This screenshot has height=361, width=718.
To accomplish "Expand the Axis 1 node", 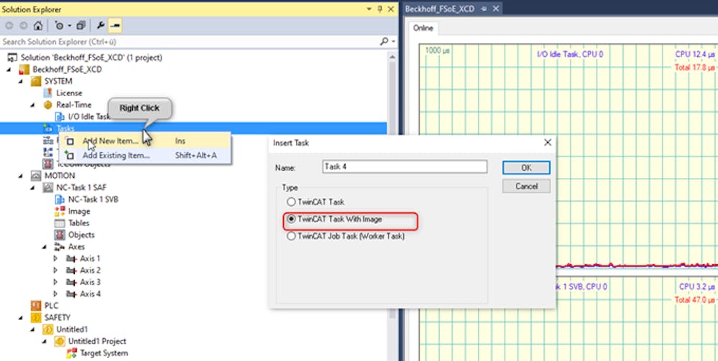I will pyautogui.click(x=56, y=258).
